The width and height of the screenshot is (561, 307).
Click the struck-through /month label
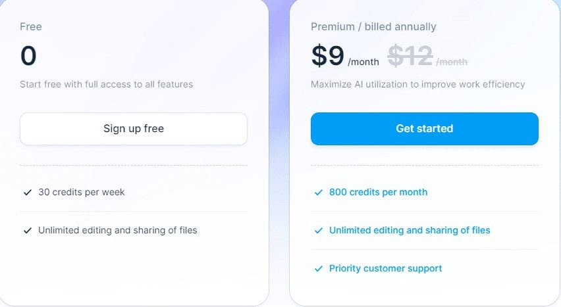click(452, 62)
